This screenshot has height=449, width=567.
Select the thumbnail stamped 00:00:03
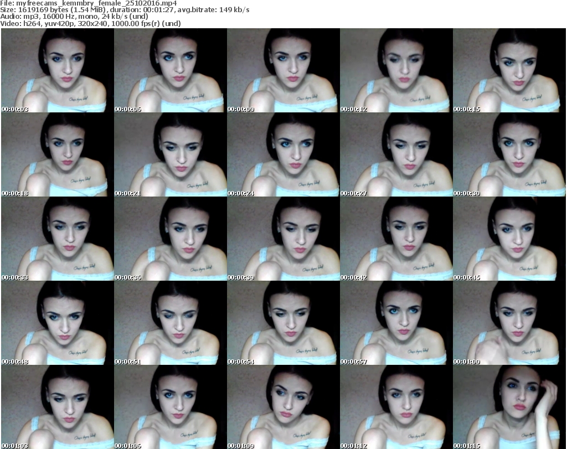point(58,70)
